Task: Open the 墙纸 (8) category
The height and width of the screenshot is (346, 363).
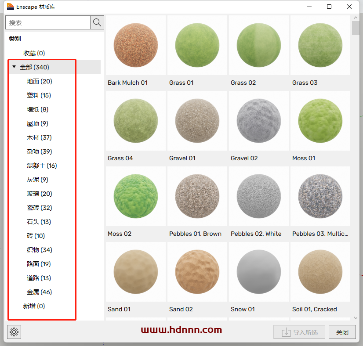Action: point(37,109)
